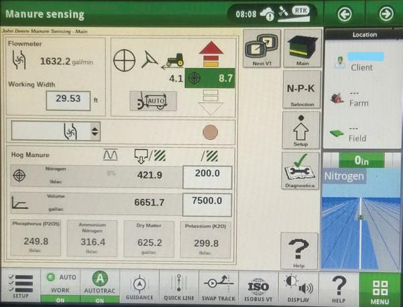Edit the Working Width 29.53 field
The height and width of the screenshot is (307, 403).
[68, 101]
